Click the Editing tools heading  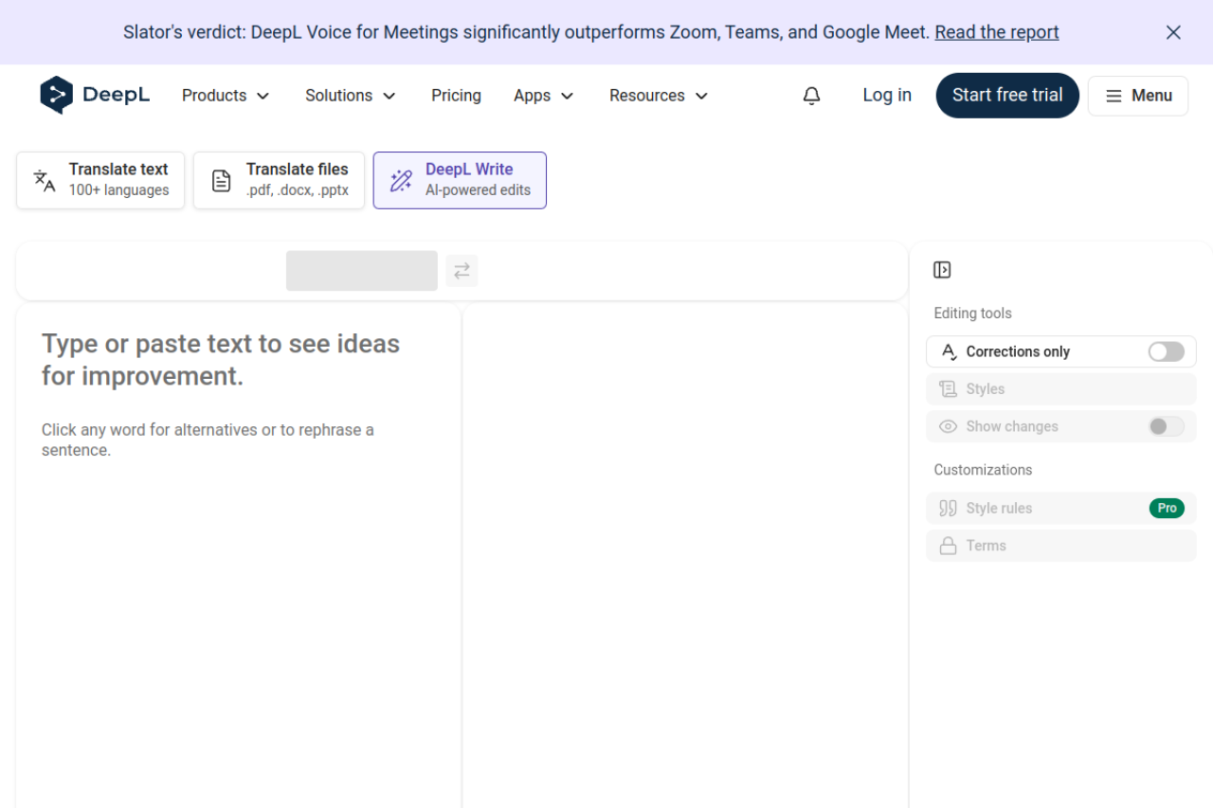pos(972,314)
